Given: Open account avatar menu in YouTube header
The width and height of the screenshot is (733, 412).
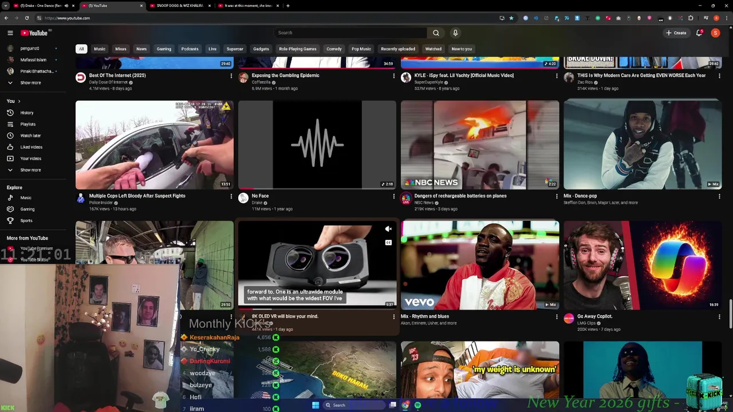Looking at the screenshot, I should pos(715,33).
